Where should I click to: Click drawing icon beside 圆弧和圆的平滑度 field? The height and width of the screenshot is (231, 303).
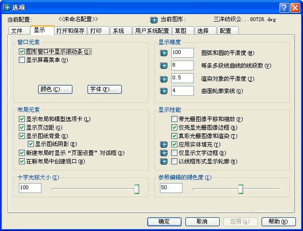pos(164,53)
